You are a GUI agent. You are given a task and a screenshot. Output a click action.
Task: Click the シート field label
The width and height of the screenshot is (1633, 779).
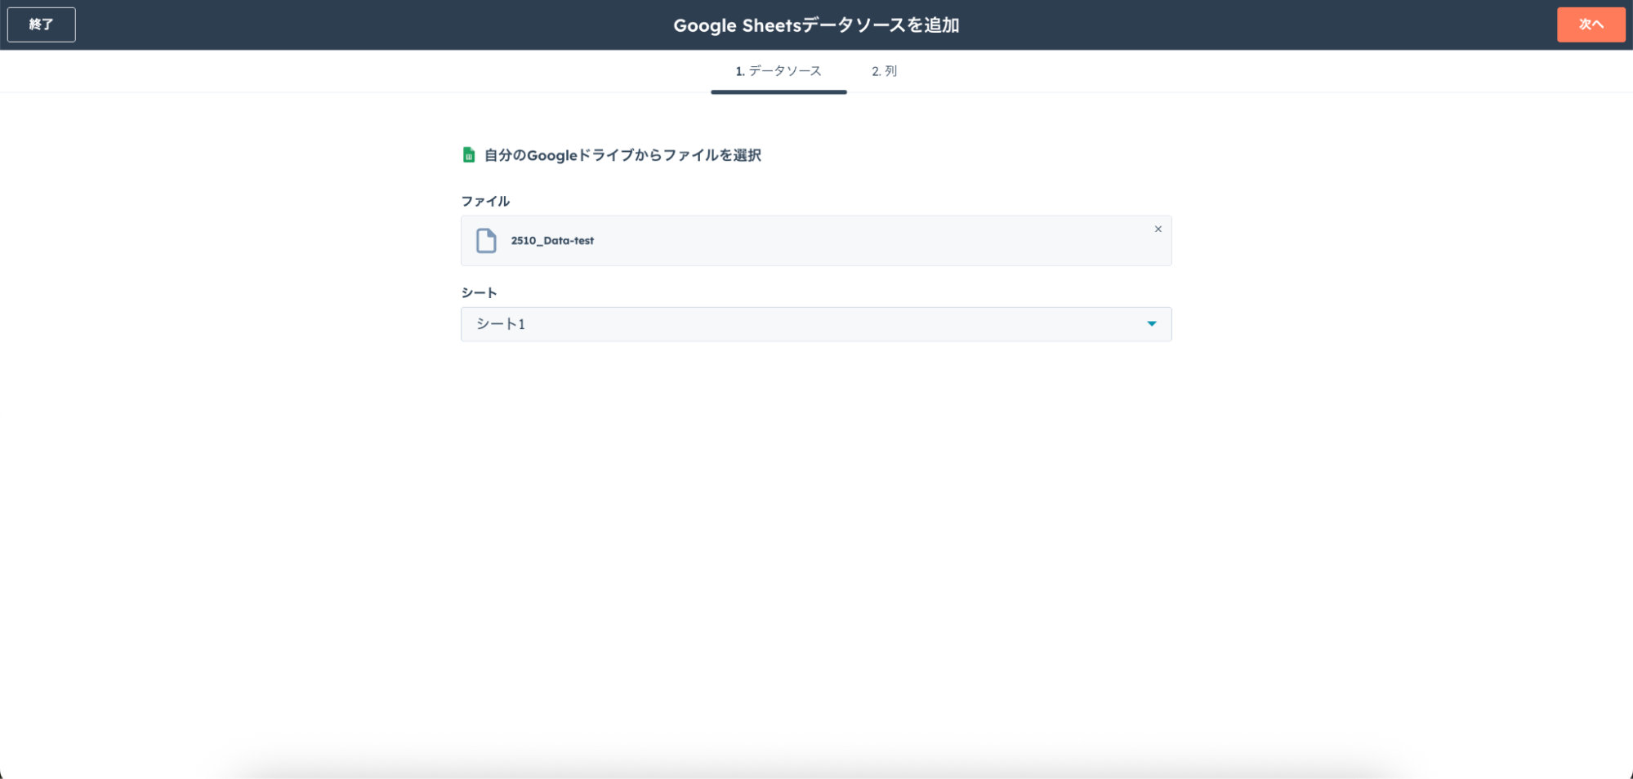pyautogui.click(x=479, y=293)
